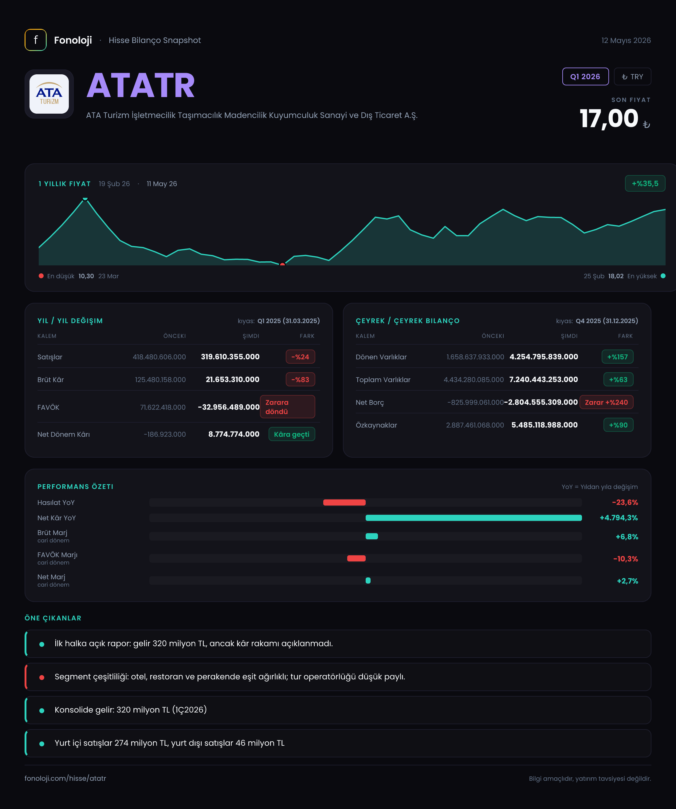
Task: Click the 'Konsolide gelir: 320 milyon TL' card
Action: point(338,710)
